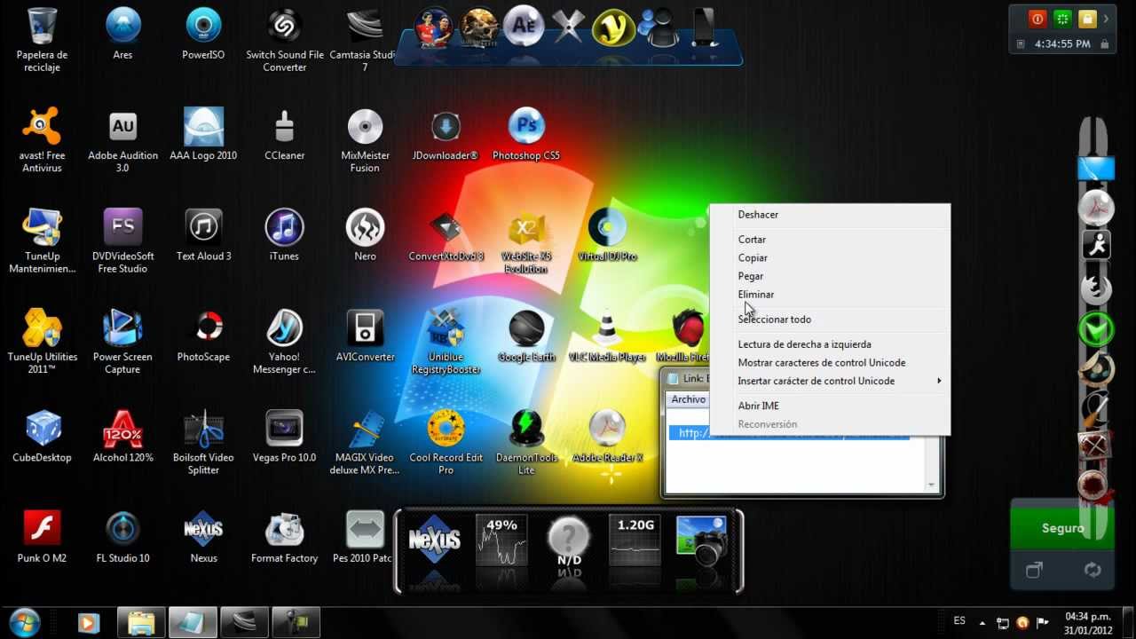Click the red power button in the top-right gadget
The height and width of the screenshot is (639, 1136).
click(x=1037, y=19)
